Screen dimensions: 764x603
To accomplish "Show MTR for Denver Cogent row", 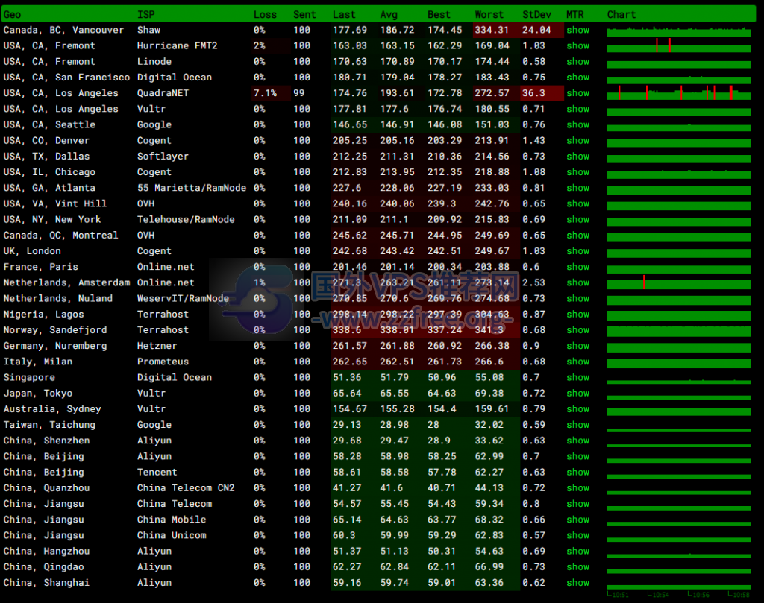I will (x=578, y=141).
